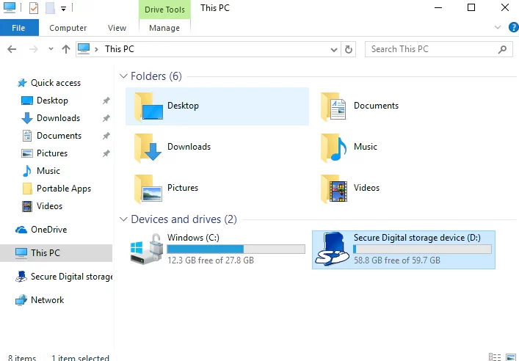Click the Properties quick access toolbar icon
The image size is (519, 361).
pos(34,7)
